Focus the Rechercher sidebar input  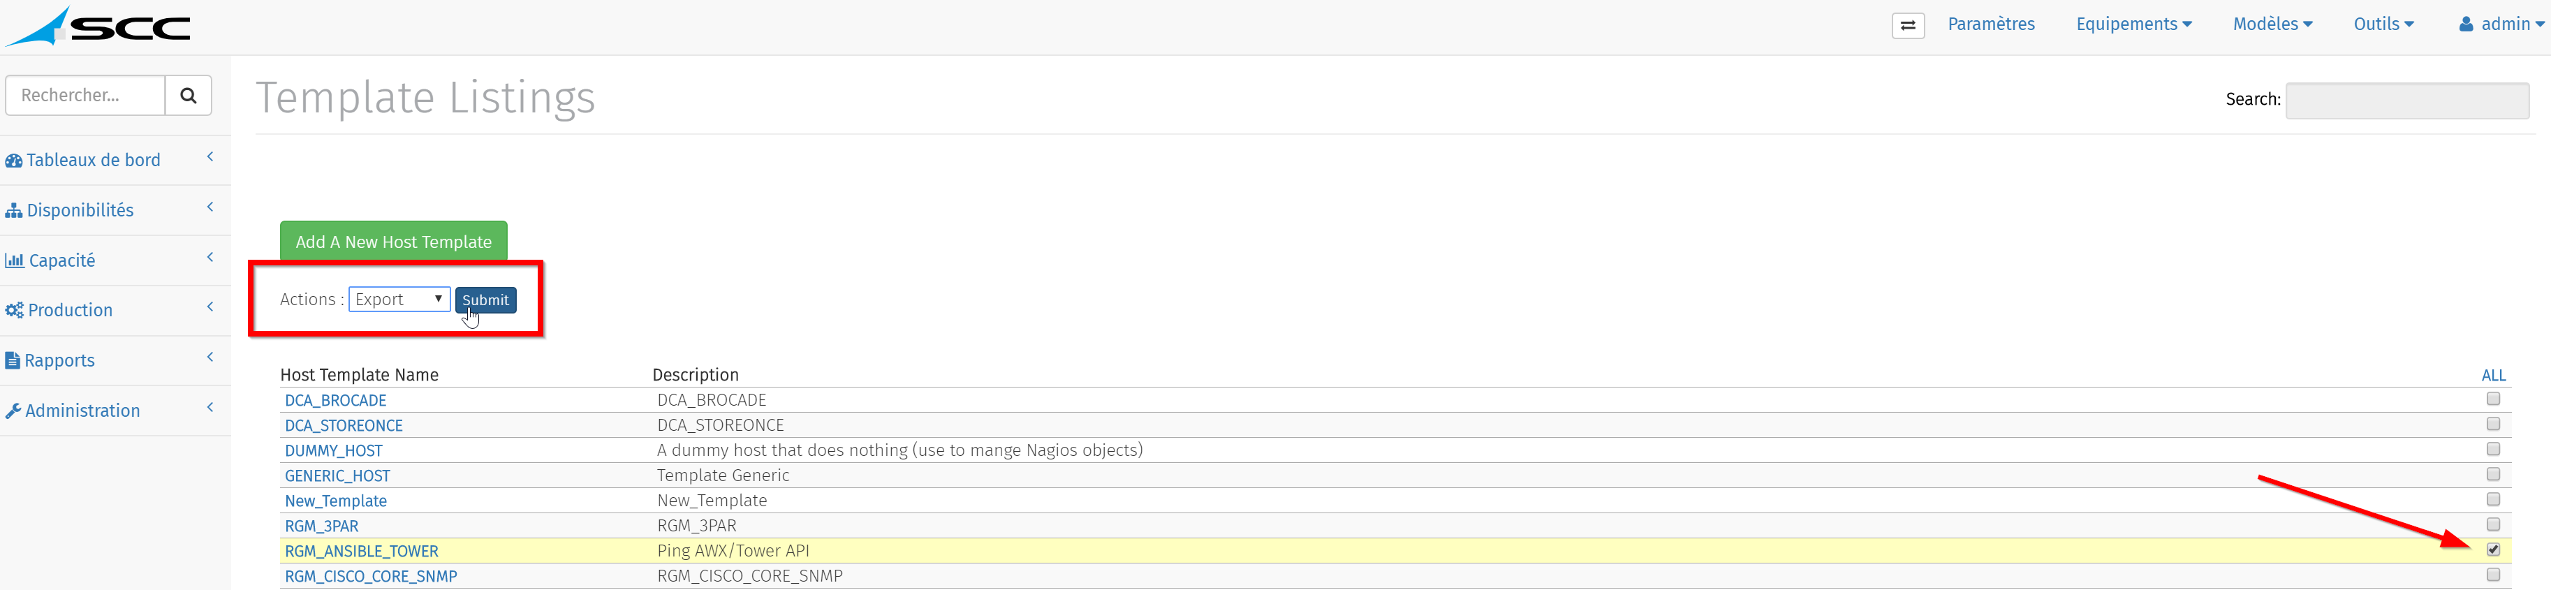pos(85,95)
